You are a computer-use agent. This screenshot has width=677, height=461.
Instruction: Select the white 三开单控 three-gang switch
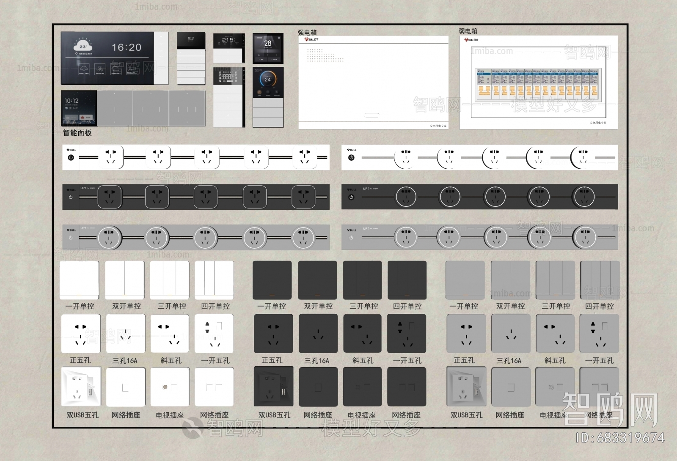[x=170, y=280]
